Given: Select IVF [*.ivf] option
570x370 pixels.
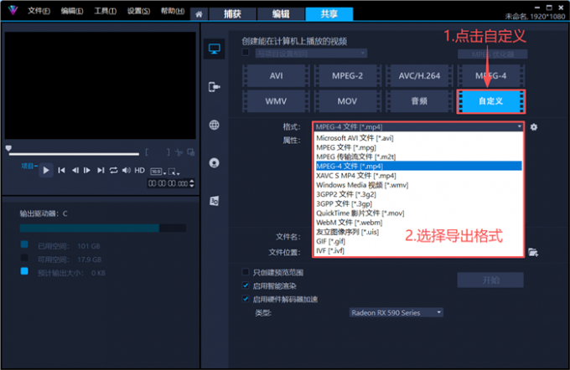Looking at the screenshot, I should 418,250.
